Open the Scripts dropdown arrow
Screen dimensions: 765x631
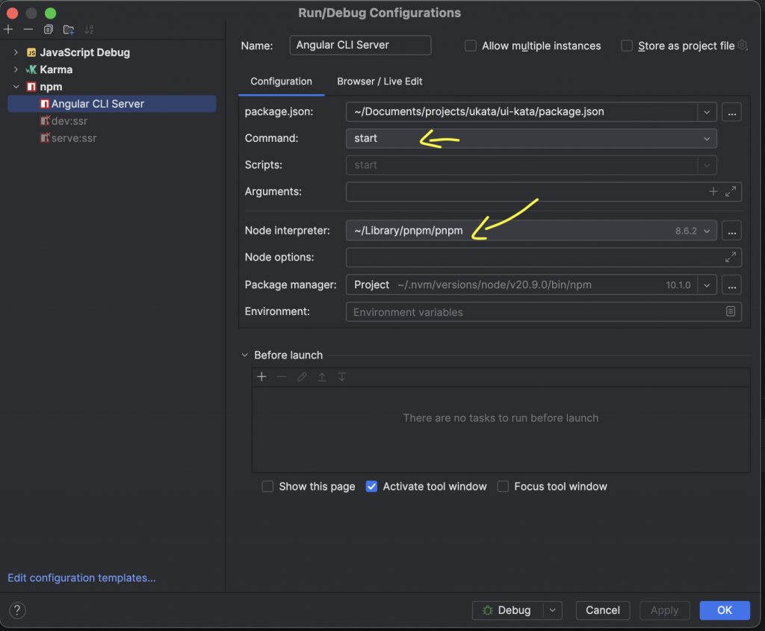click(707, 165)
